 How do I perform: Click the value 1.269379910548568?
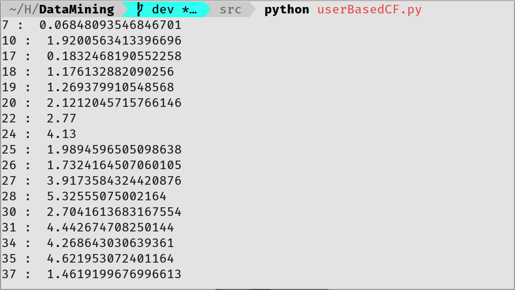point(110,88)
